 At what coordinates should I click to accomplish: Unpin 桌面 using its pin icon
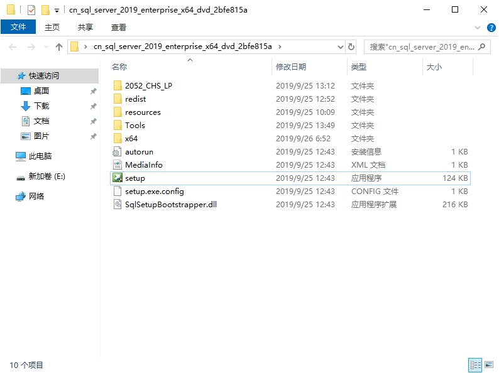click(93, 91)
